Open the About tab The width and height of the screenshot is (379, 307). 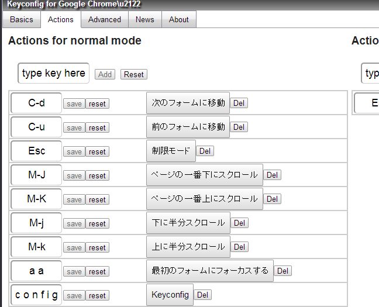[x=178, y=19]
